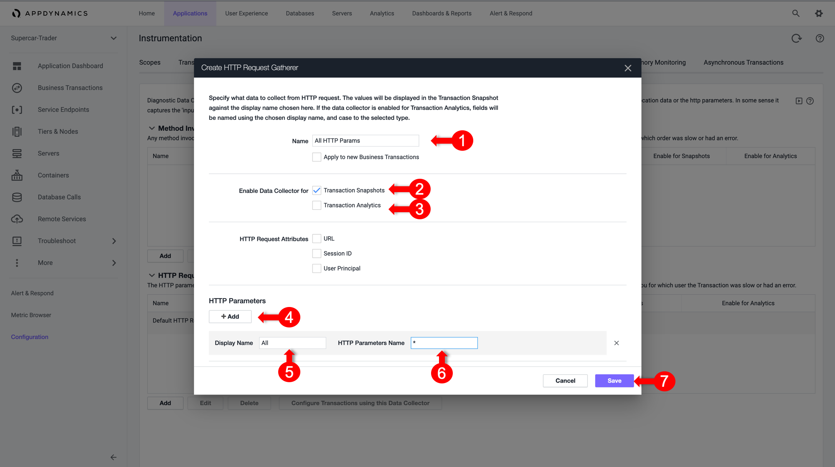This screenshot has width=835, height=467.
Task: Click the Application Dashboard sidebar icon
Action: coord(17,66)
